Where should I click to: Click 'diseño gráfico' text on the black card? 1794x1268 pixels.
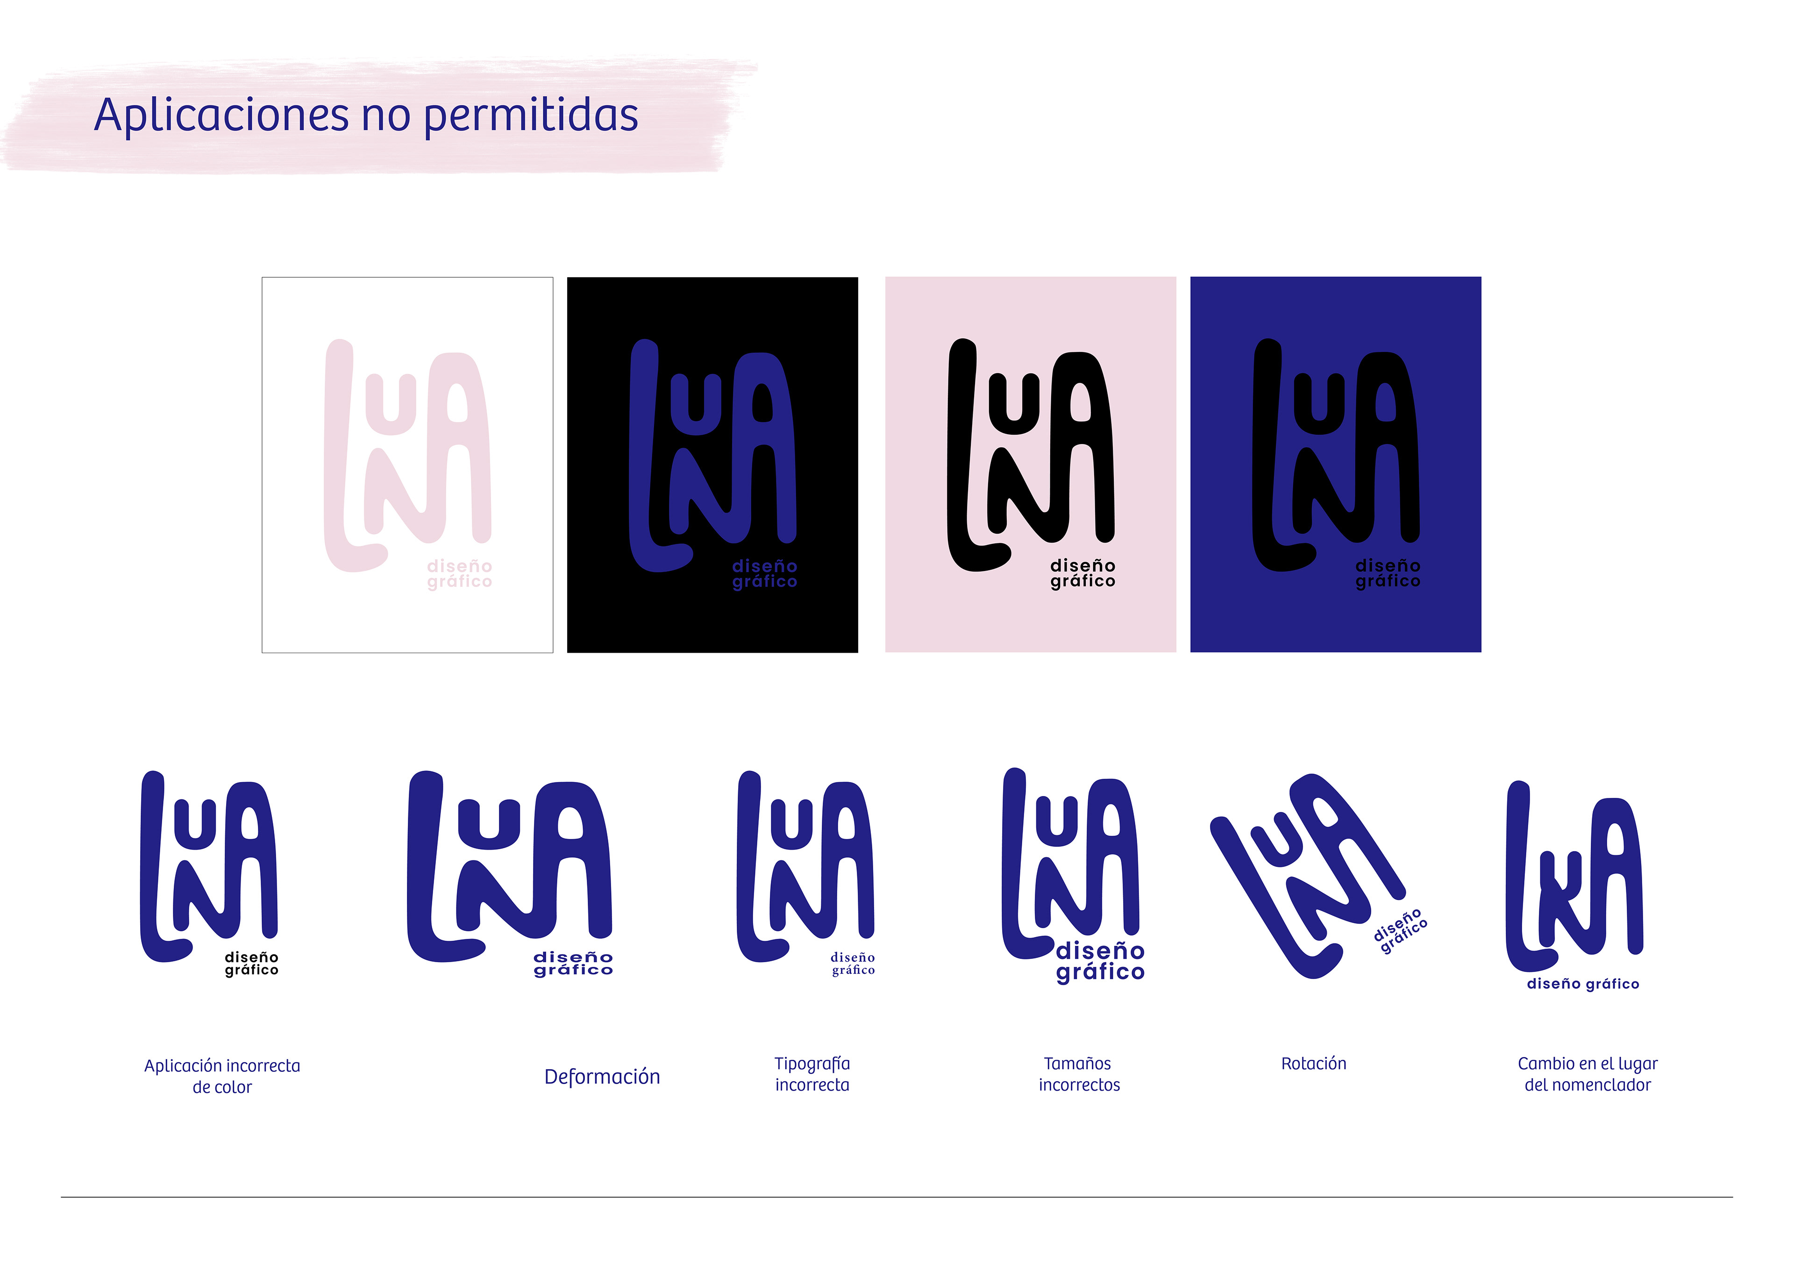coord(764,574)
